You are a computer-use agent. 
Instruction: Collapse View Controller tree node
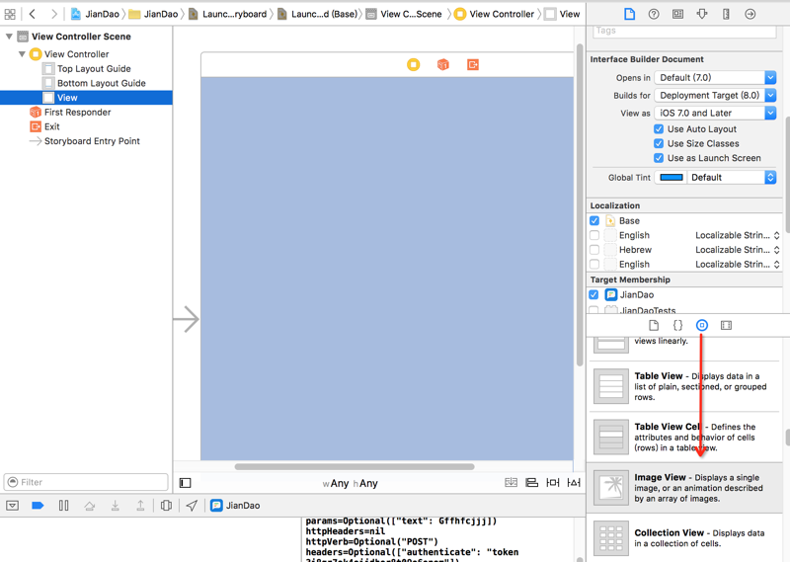22,54
